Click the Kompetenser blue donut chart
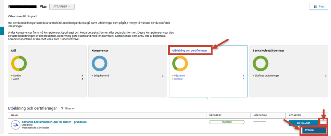Screen dimensions: 331x136 tap(99, 64)
